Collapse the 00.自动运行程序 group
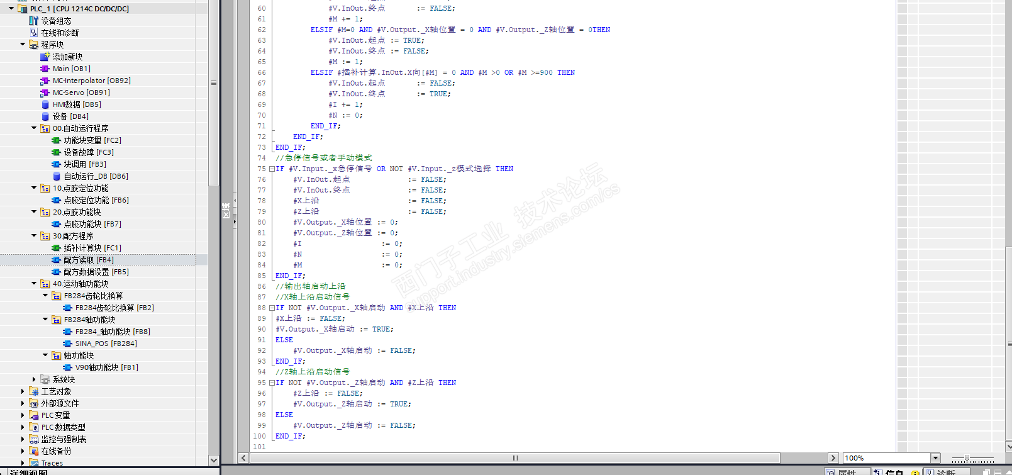 click(34, 128)
